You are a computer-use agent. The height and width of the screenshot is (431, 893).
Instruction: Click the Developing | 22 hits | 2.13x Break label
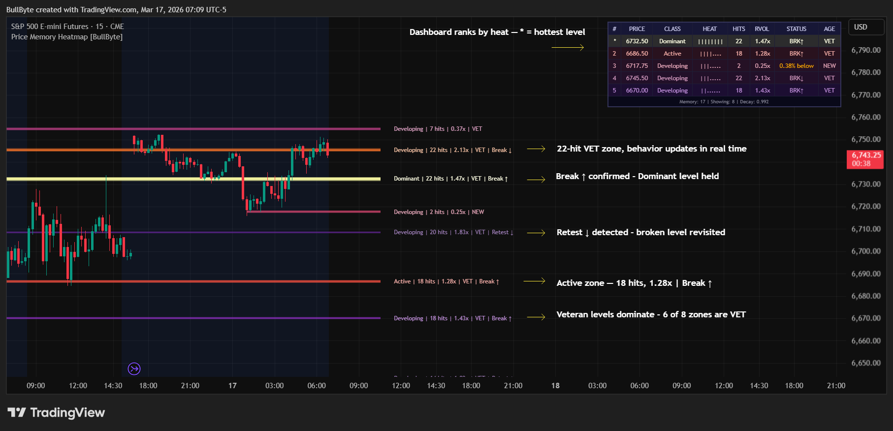coord(452,150)
